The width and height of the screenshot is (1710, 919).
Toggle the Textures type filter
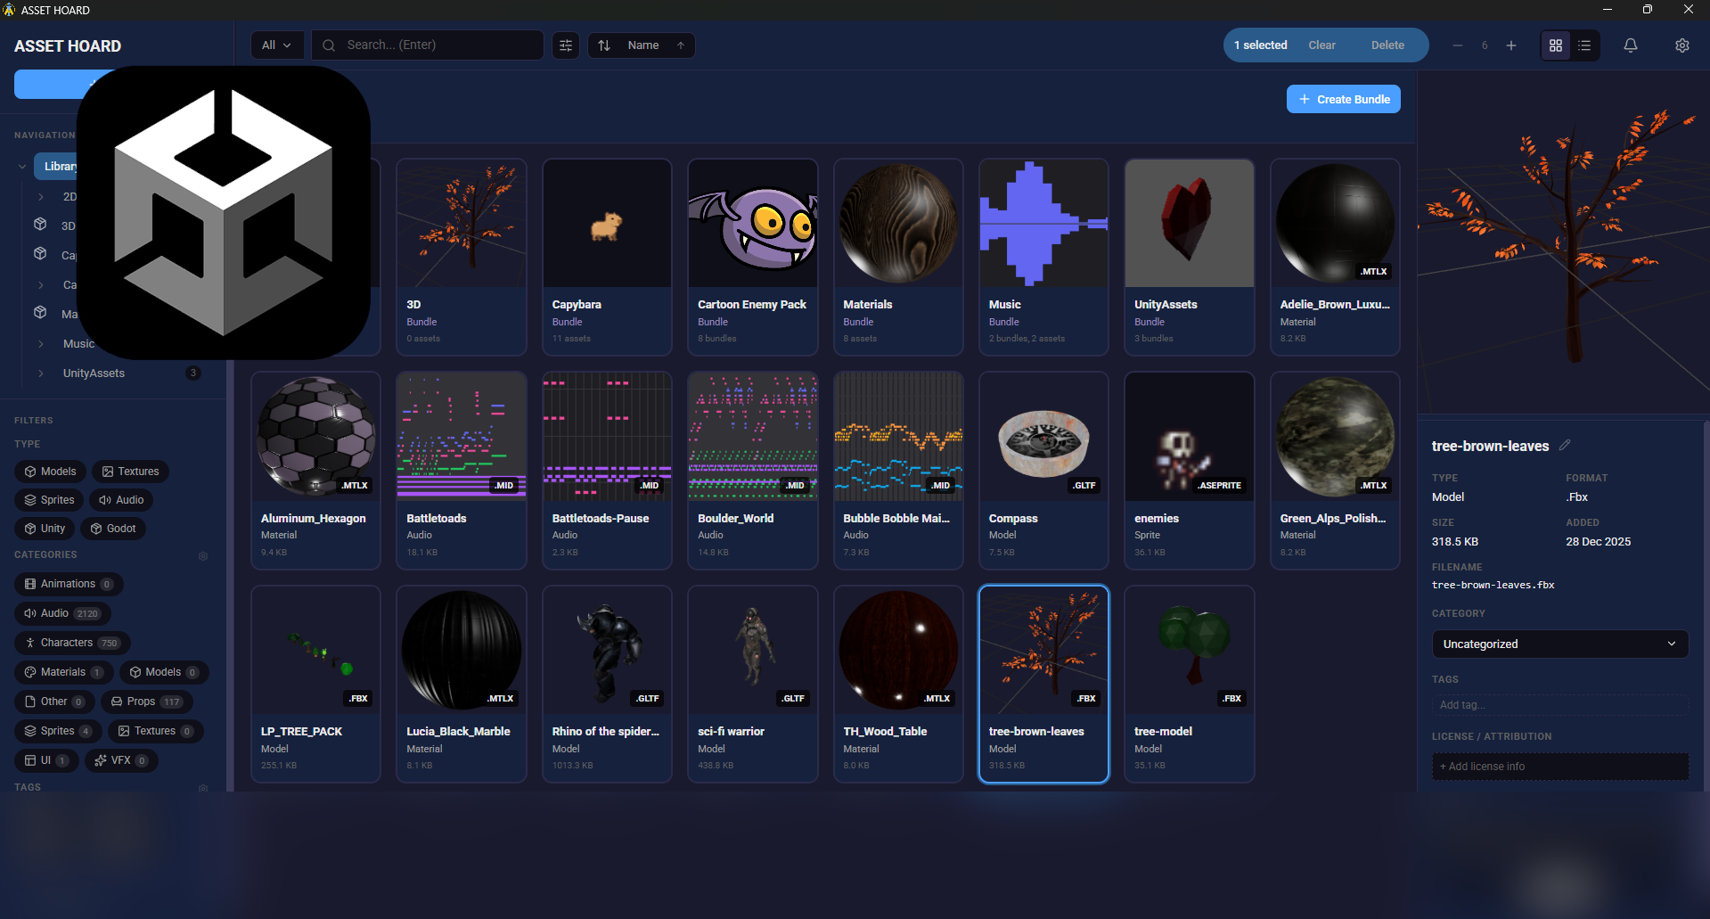(x=130, y=472)
